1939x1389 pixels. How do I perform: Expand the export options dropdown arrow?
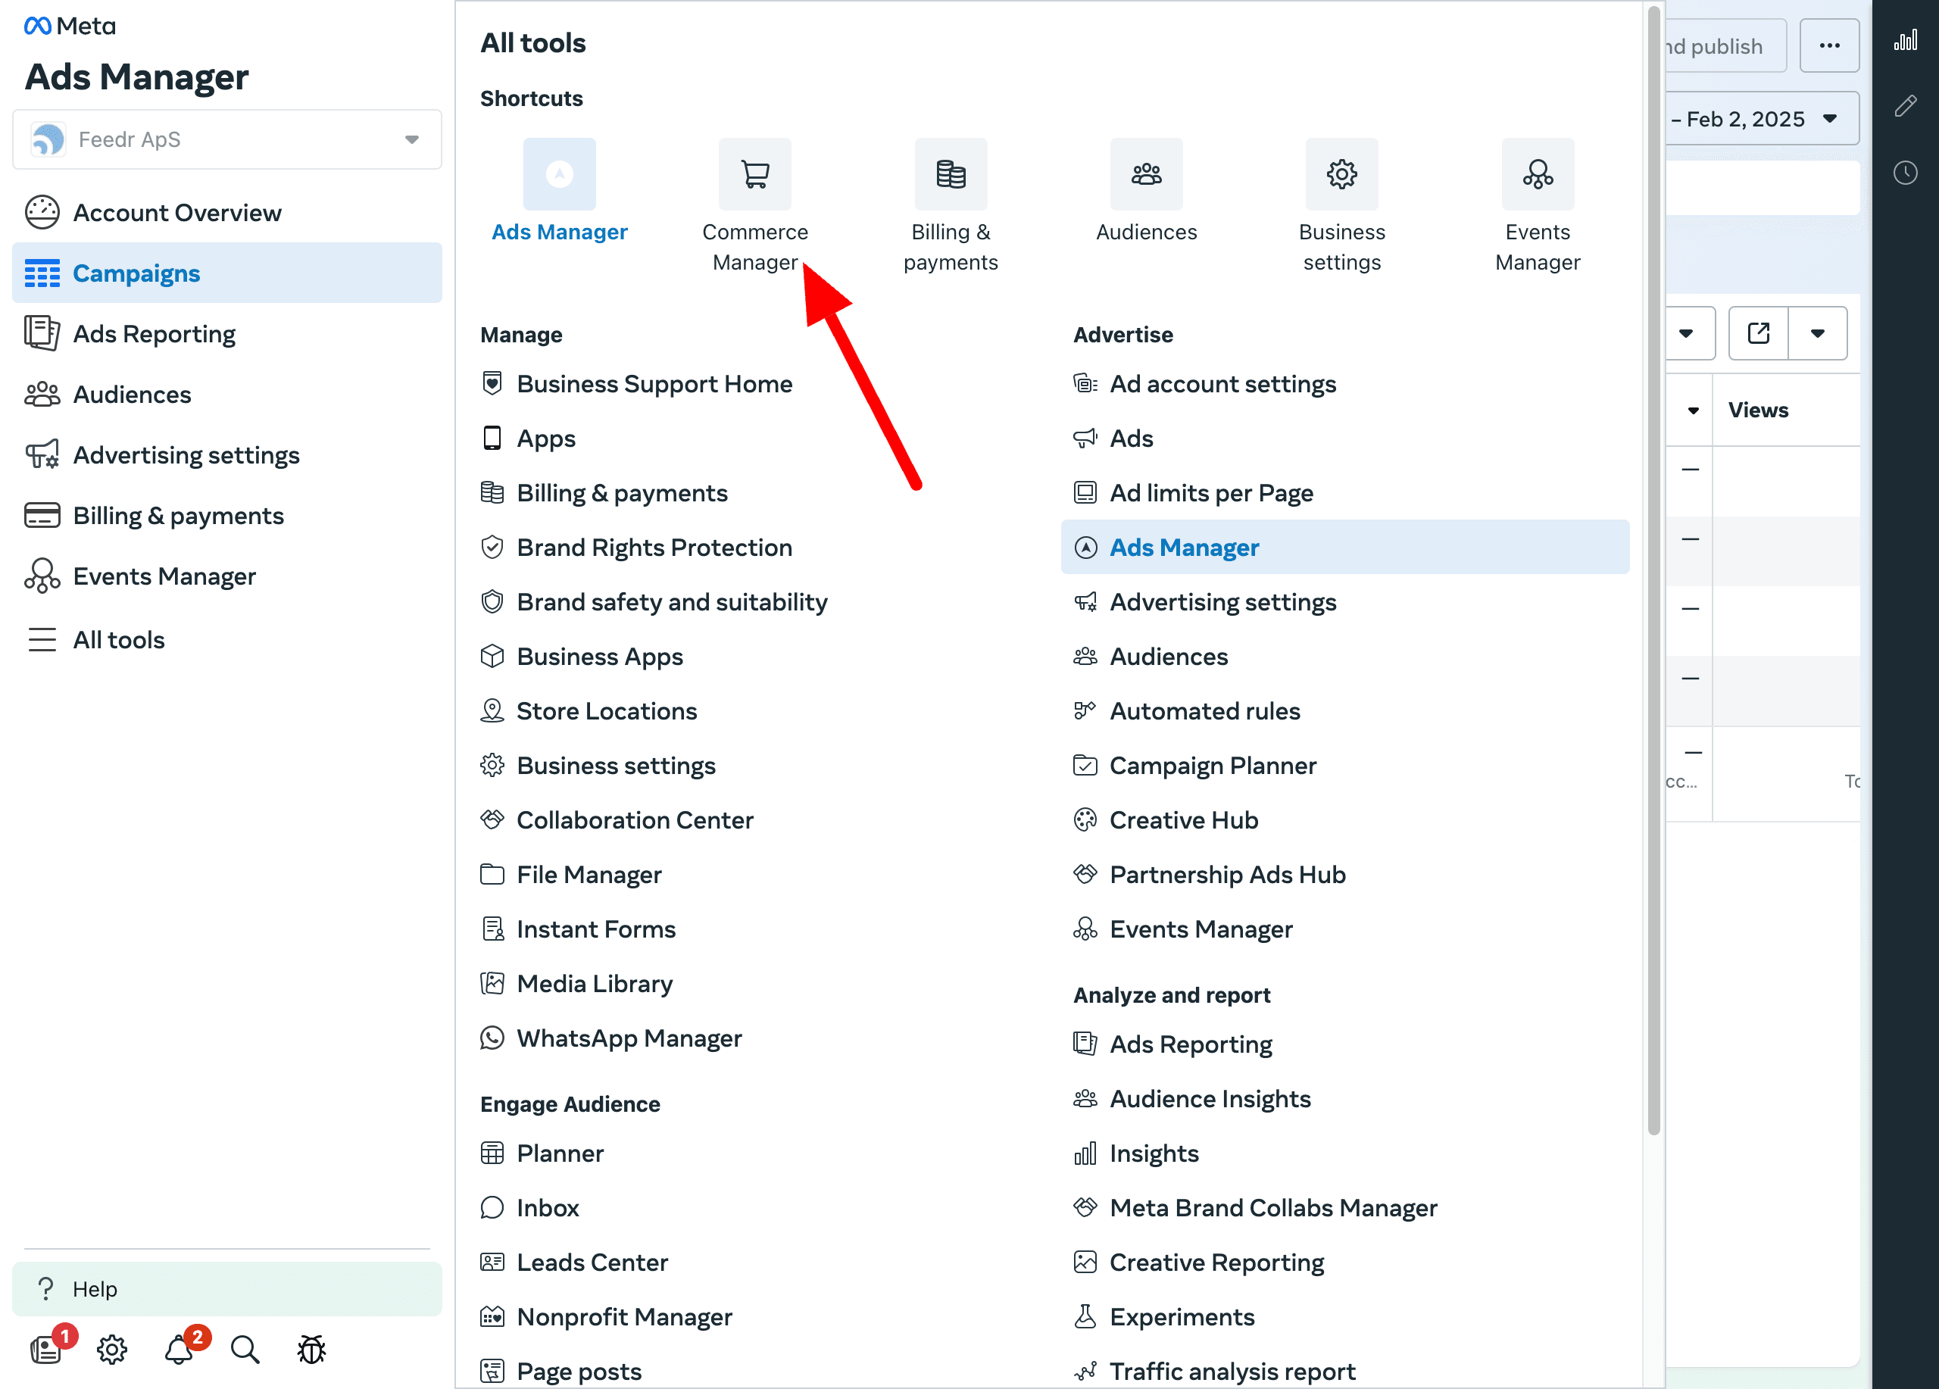point(1818,332)
